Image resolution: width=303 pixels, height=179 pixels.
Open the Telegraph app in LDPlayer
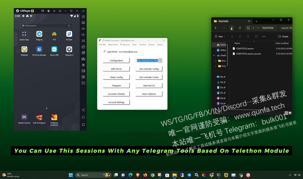click(24, 49)
